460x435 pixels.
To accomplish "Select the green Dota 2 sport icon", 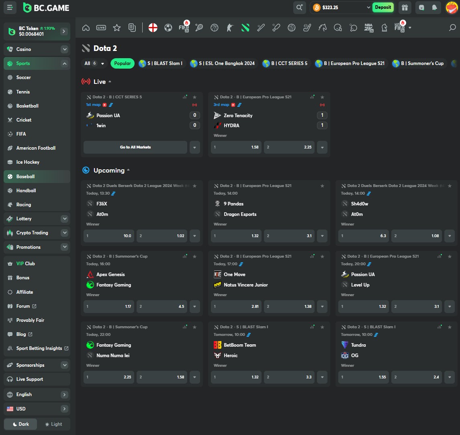I will [245, 28].
